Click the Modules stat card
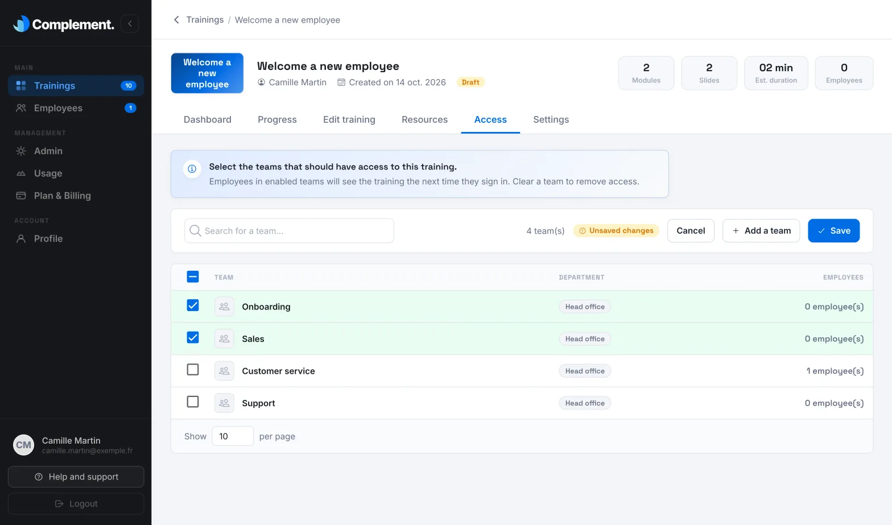The height and width of the screenshot is (525, 892). pos(646,73)
